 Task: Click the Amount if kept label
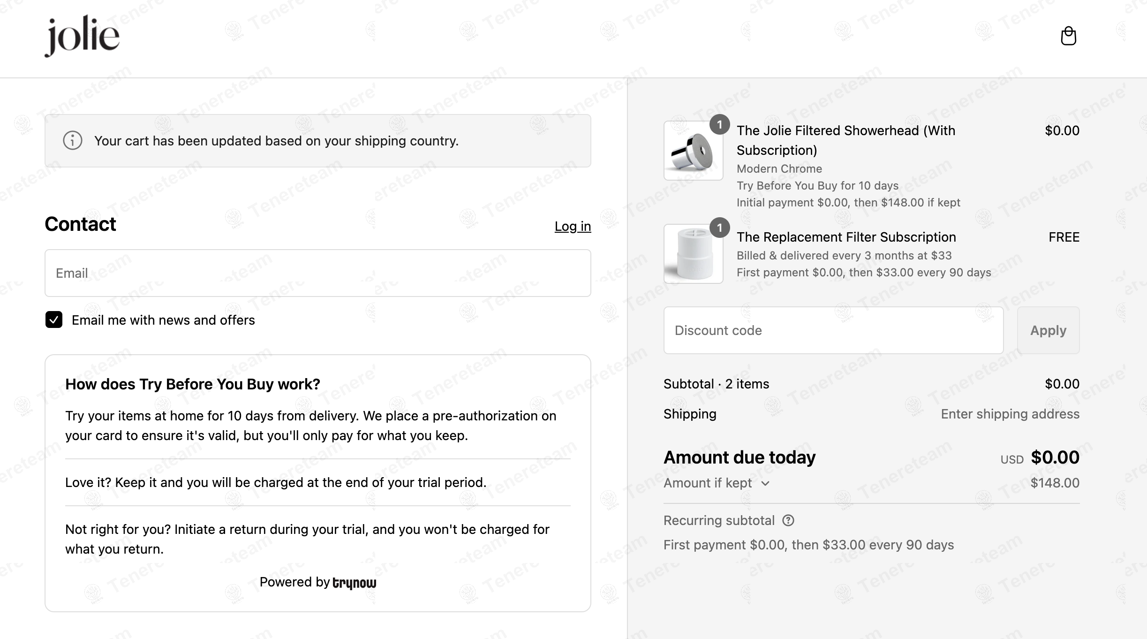[708, 483]
